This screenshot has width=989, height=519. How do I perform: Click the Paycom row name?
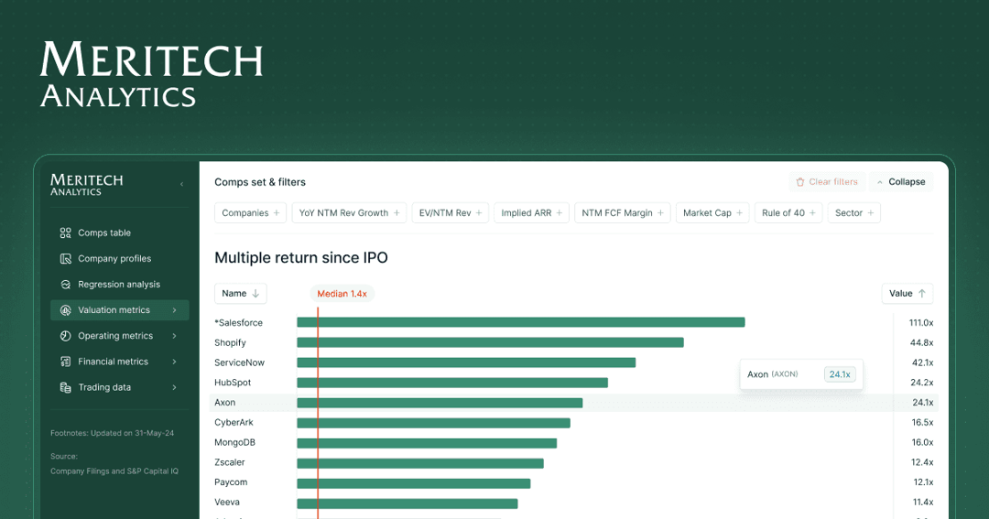click(231, 482)
